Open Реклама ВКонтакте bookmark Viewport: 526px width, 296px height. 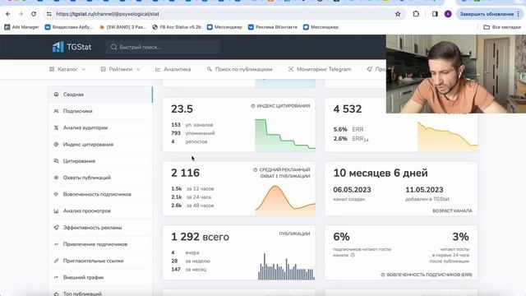point(273,27)
